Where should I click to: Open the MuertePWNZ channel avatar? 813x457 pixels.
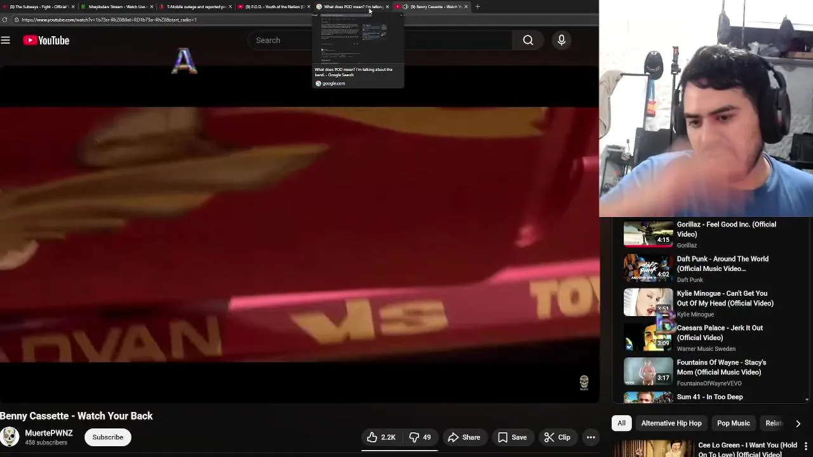point(10,437)
